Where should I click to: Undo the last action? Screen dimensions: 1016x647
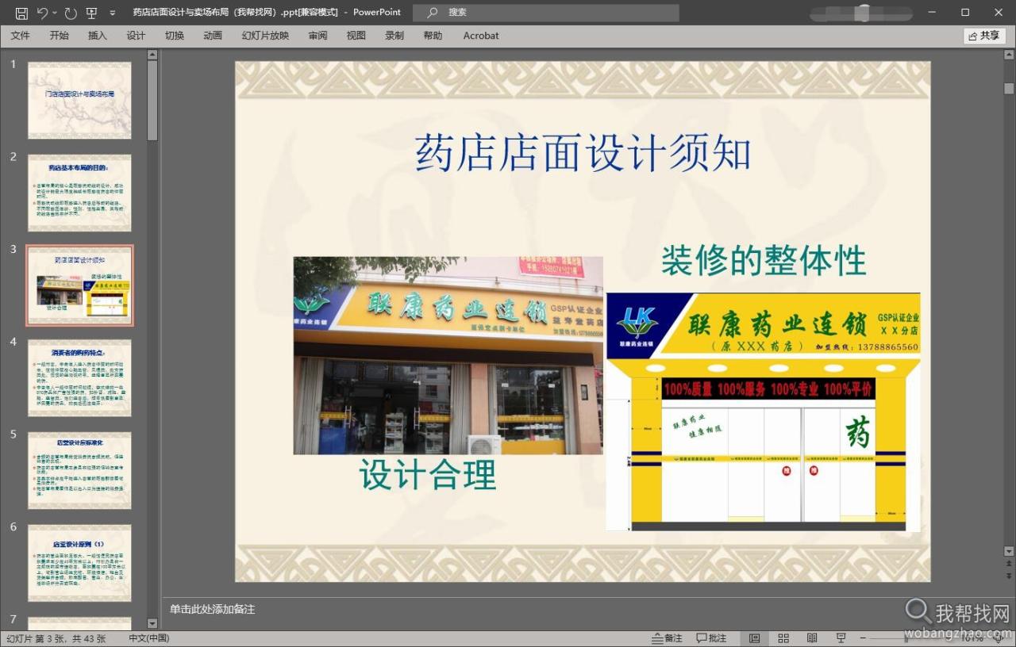click(x=42, y=13)
